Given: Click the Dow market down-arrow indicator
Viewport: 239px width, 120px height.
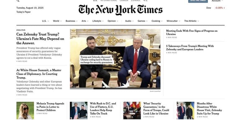Looking at the screenshot, I should point(224,8).
